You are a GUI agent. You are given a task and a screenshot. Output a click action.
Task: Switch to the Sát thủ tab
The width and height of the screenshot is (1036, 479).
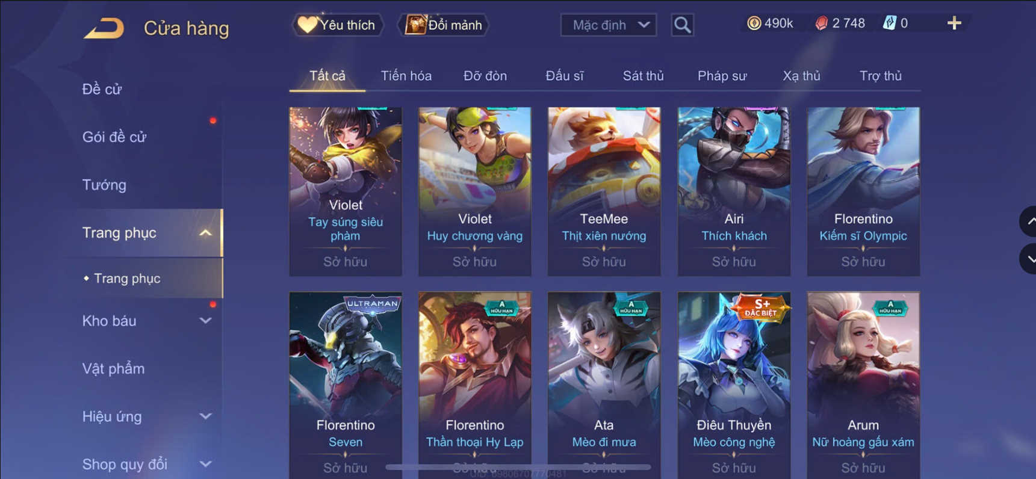(643, 76)
